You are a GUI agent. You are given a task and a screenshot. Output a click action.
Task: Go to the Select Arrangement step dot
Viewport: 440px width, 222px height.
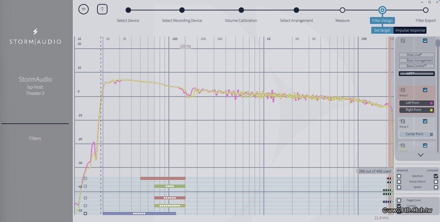point(296,10)
